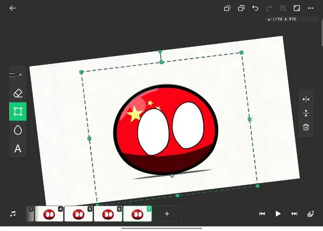The height and width of the screenshot is (231, 323).
Task: Toggle fullscreen canvas view icon
Action: tap(297, 8)
